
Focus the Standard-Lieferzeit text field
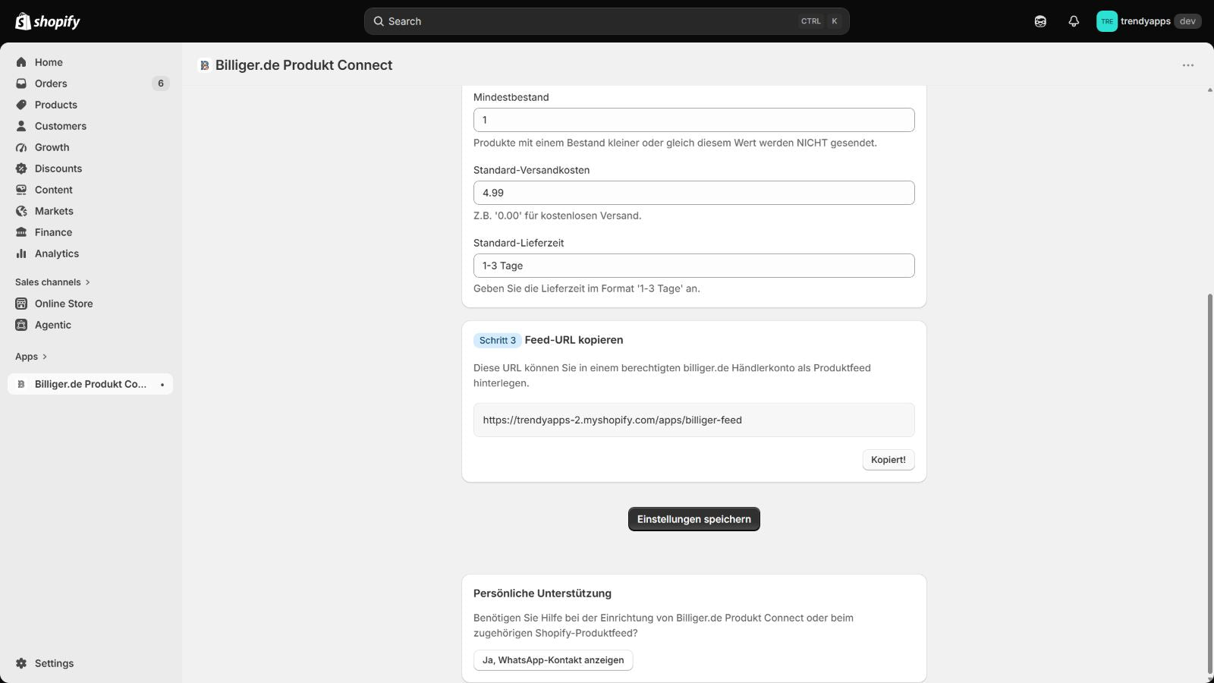694,266
